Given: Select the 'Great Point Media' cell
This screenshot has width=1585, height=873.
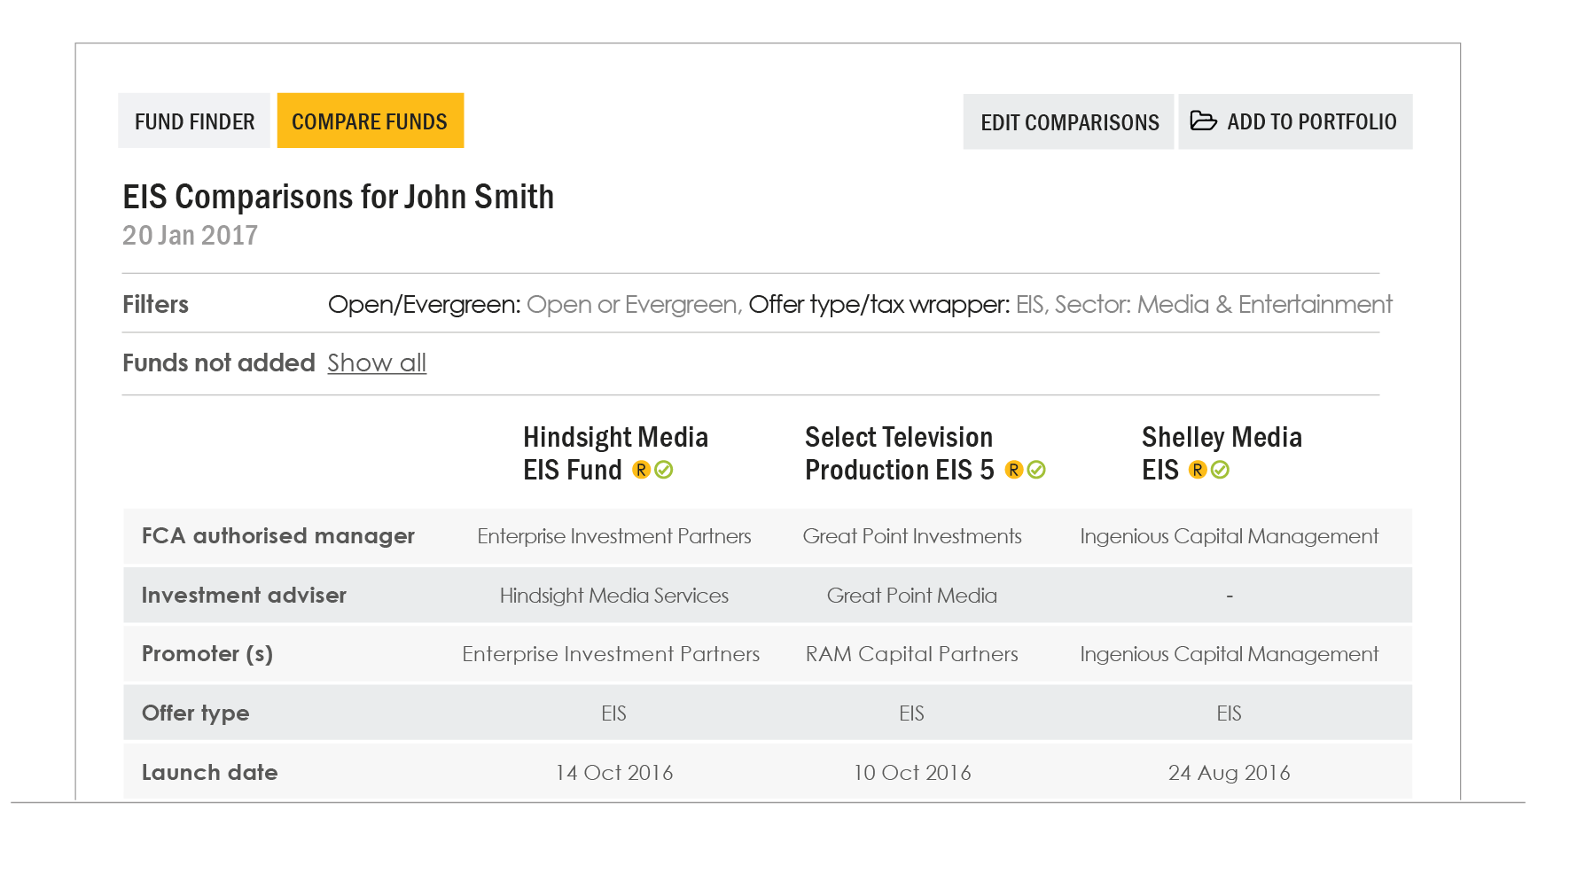Looking at the screenshot, I should tap(912, 596).
